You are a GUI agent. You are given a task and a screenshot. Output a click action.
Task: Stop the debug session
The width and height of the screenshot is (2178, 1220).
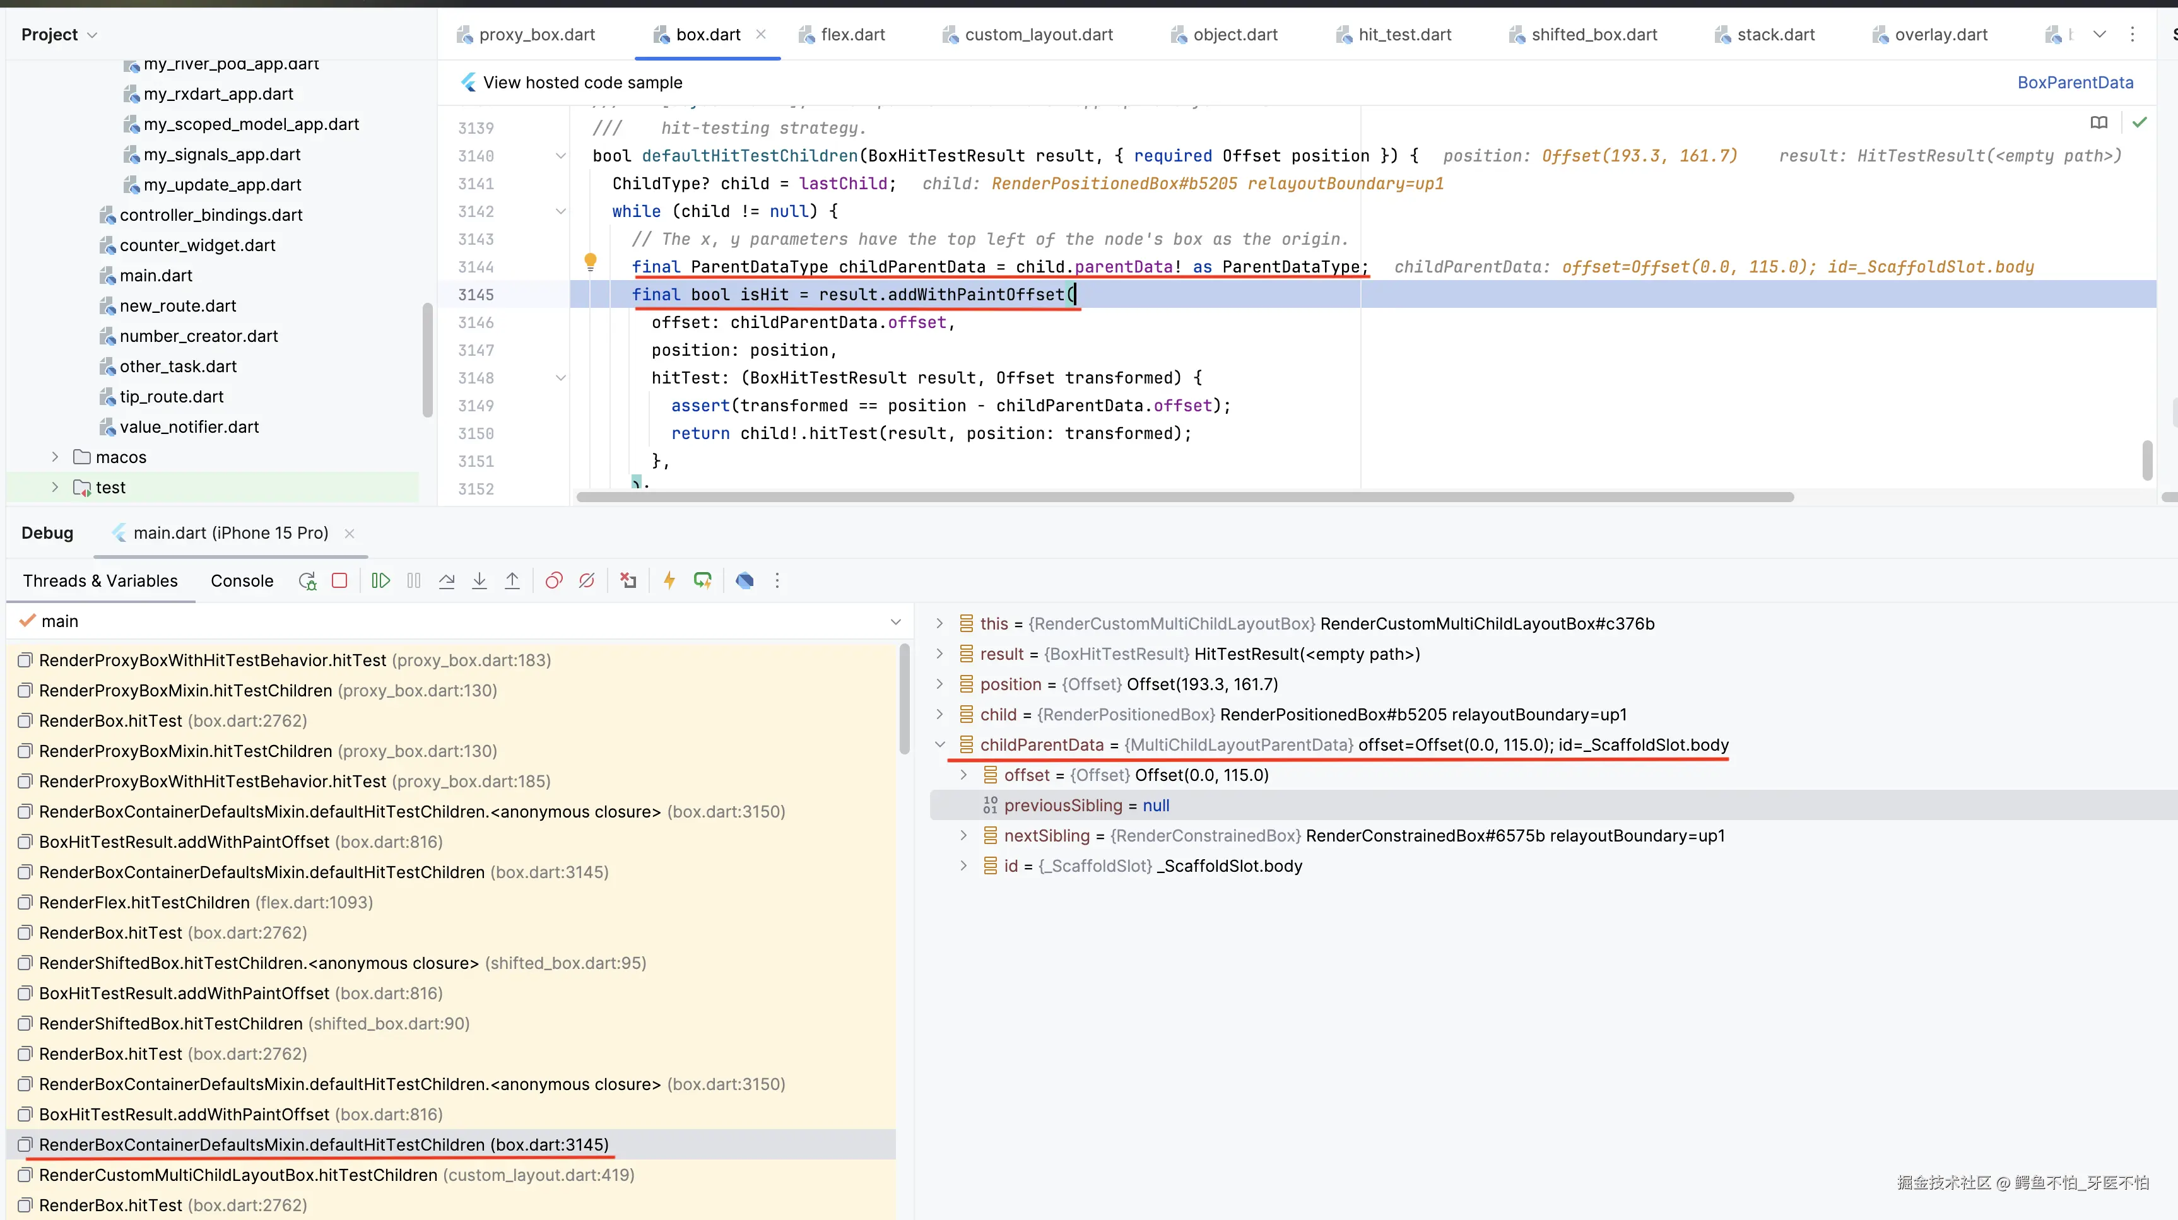click(x=340, y=581)
